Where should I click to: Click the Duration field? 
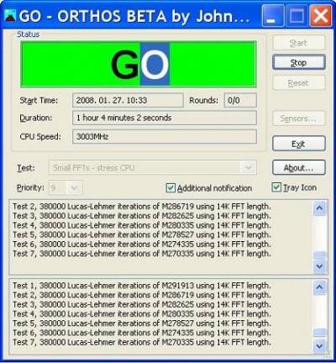coord(165,118)
